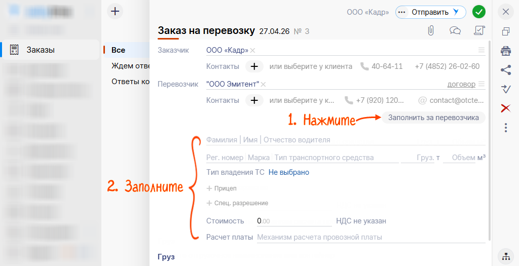Remove ООО «Кадр» from Заказчик field
Viewport: 519px width, 266px height.
pos(252,50)
